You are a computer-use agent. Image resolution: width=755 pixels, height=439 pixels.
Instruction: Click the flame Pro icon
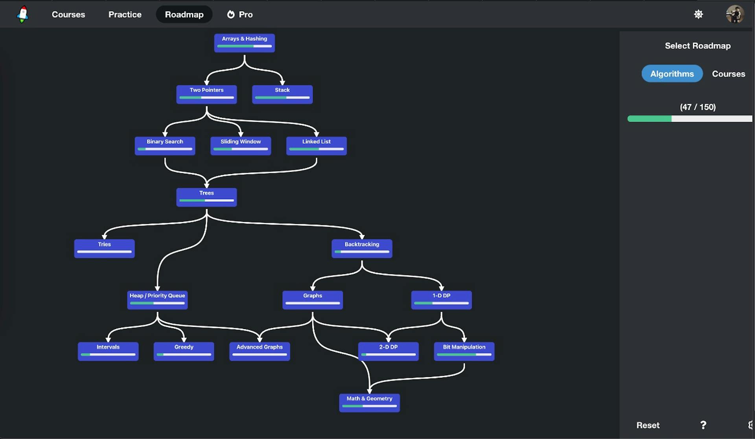[231, 14]
